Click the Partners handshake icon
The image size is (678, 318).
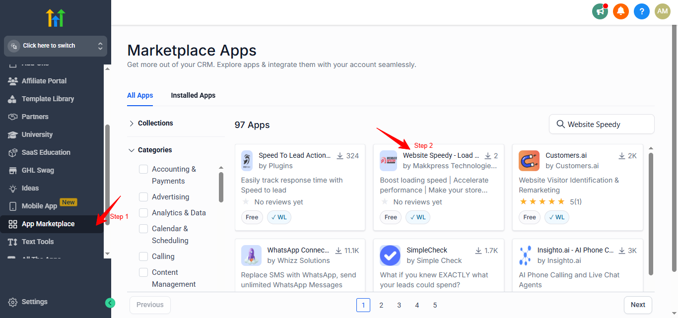[13, 117]
